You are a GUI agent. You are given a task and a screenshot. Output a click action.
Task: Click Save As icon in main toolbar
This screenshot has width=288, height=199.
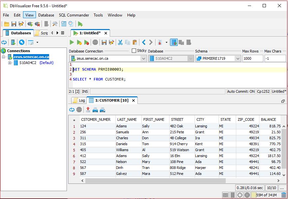[x=21, y=24]
